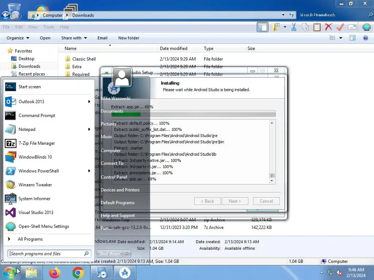Viewport: 374px width, 280px height.
Task: Open the File menu in Explorer
Action: pos(6,27)
